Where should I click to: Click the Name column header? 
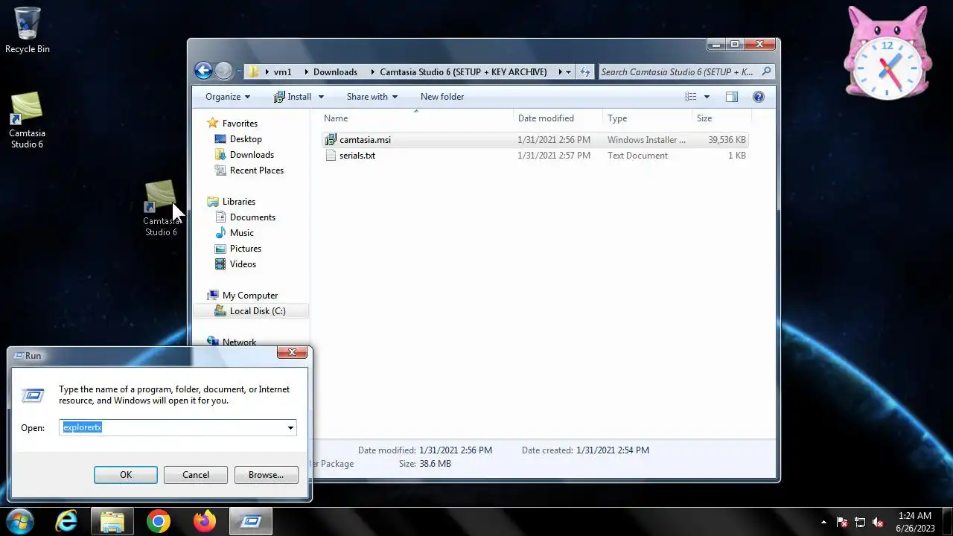416,118
